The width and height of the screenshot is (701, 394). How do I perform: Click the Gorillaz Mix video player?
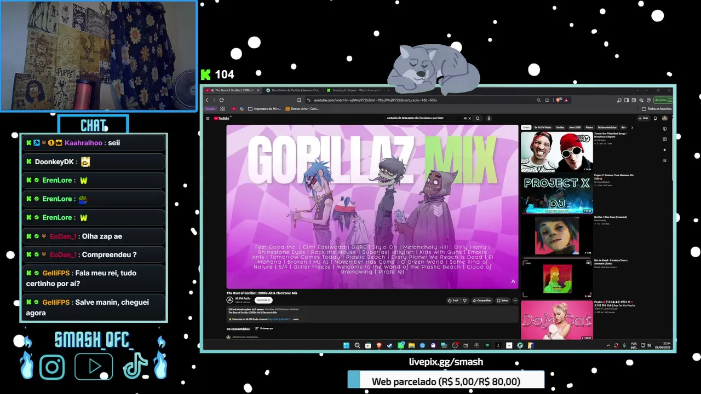coord(372,207)
